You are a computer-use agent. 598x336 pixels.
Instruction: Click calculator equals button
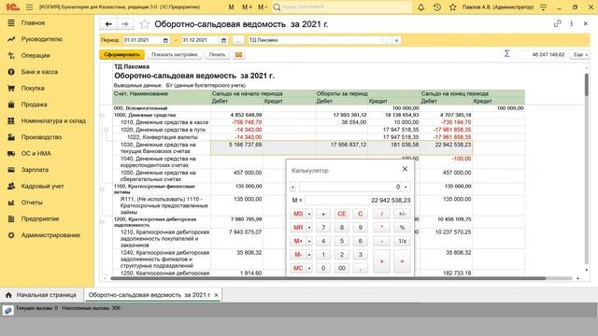pyautogui.click(x=402, y=261)
